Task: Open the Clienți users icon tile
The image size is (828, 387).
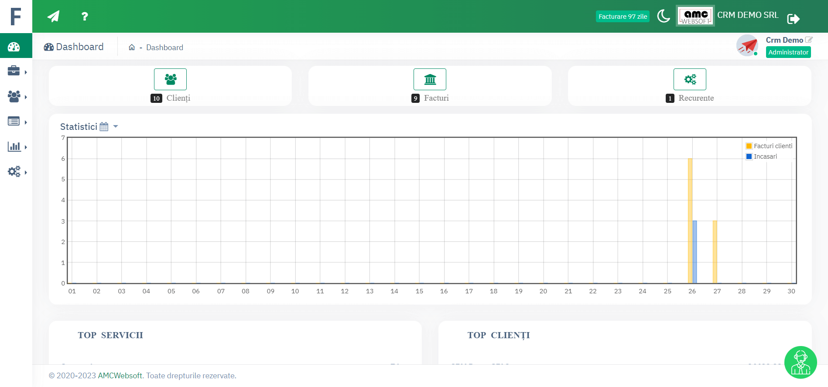Action: 170,79
